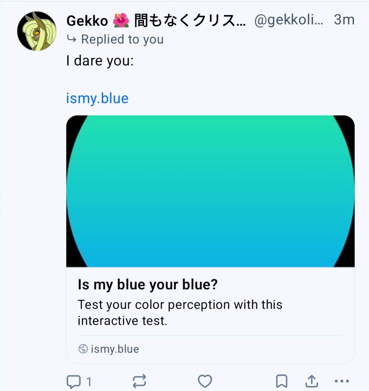Reply to Gekko's post via comment icon
This screenshot has width=369, height=391.
(74, 381)
